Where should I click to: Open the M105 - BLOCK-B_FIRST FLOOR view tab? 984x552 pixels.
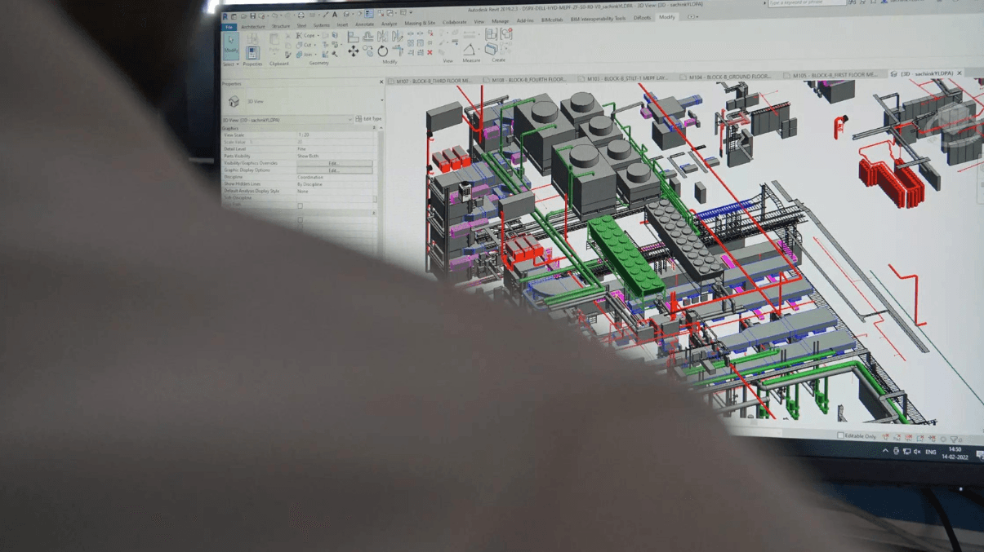point(834,75)
